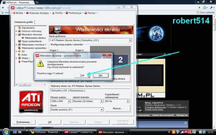Screen dimensions: 216x135
Task: Open the Preferencje menu
Action: click(75, 13)
